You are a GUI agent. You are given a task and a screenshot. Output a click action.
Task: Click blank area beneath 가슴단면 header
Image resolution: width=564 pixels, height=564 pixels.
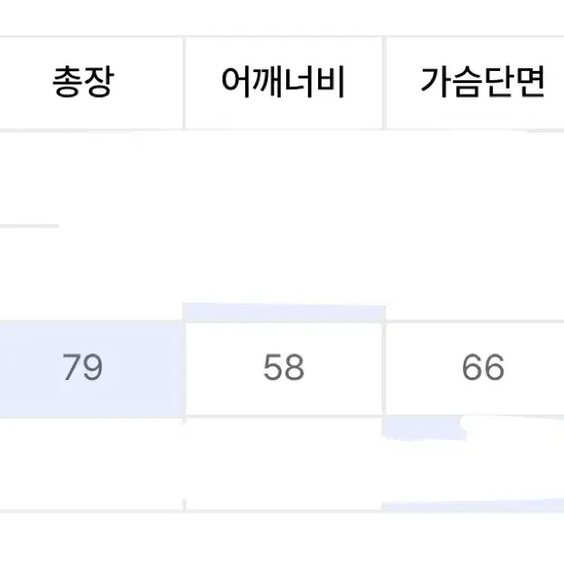[475, 223]
